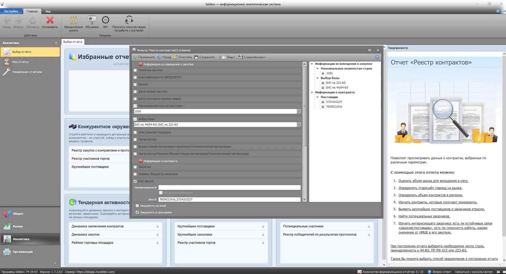Click Вопрос-ответ in status bar
Viewport: 506px width, 274px height.
point(439,272)
